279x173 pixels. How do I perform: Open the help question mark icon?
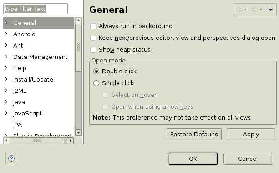pyautogui.click(x=11, y=159)
